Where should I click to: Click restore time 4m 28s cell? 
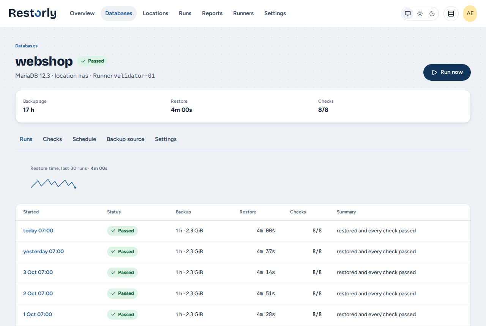pyautogui.click(x=266, y=314)
